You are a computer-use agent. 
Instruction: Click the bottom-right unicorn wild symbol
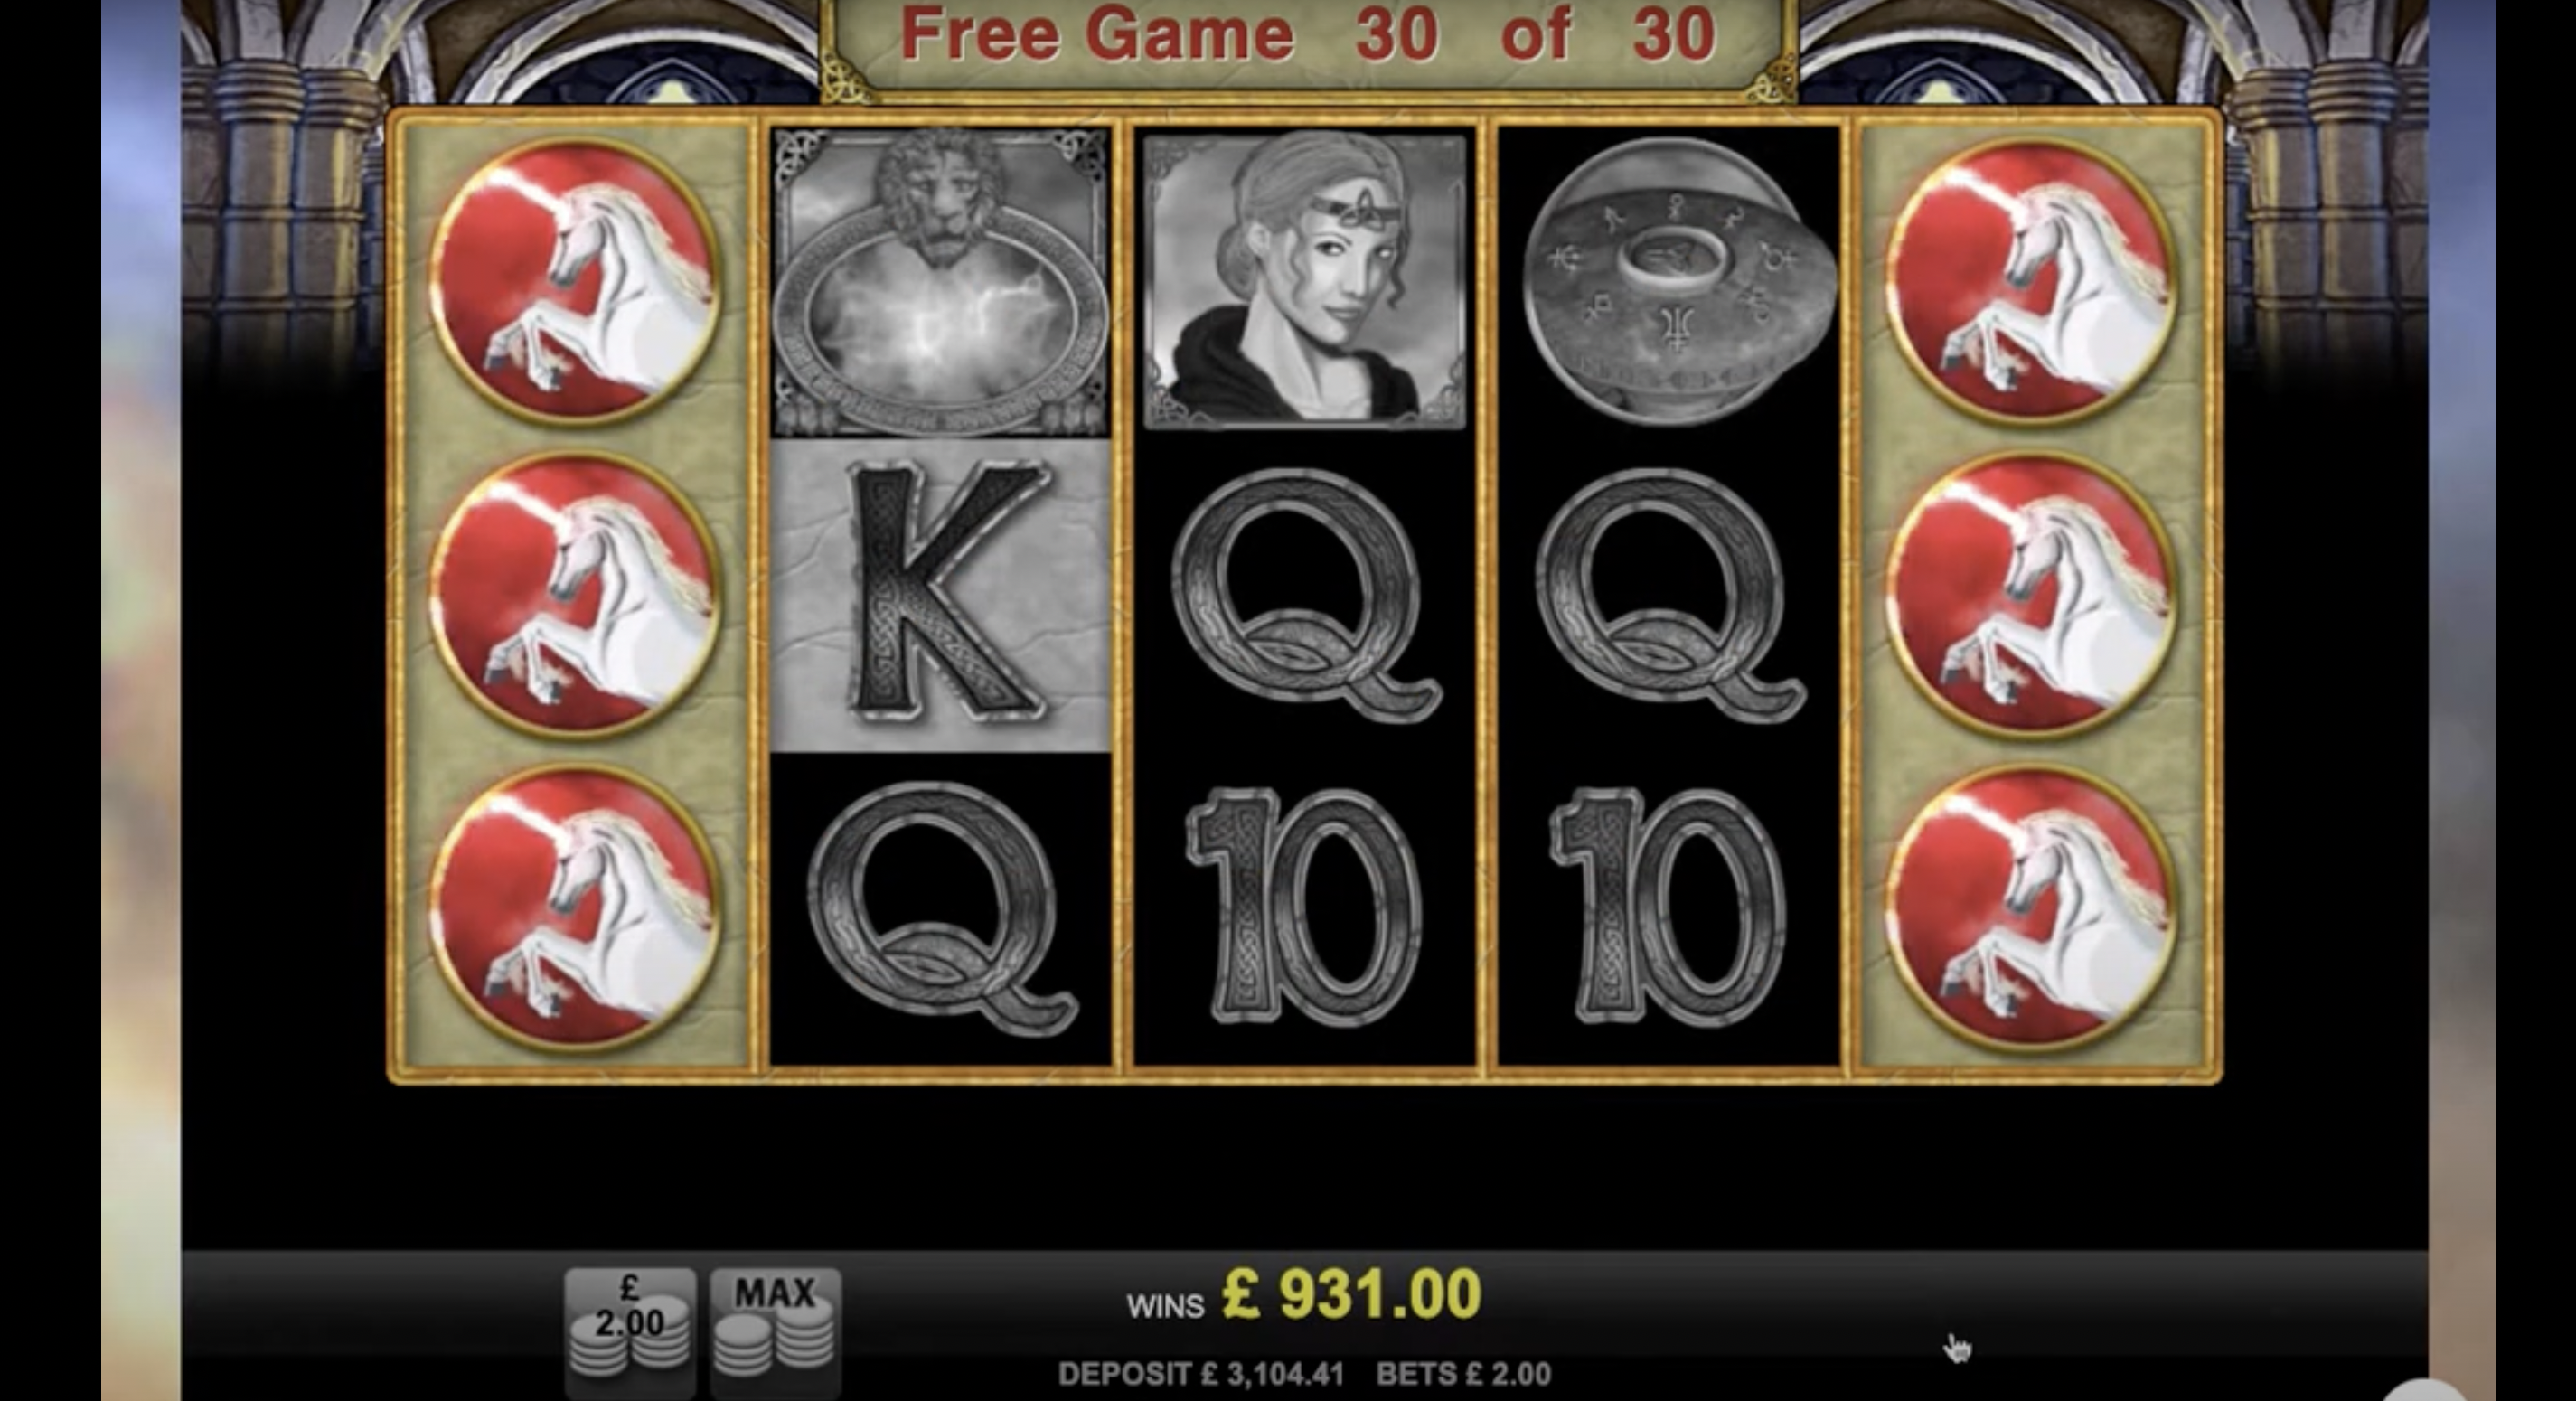point(2031,908)
